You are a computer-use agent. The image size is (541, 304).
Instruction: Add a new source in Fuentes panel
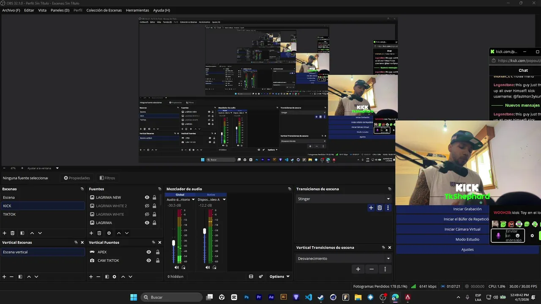91,233
